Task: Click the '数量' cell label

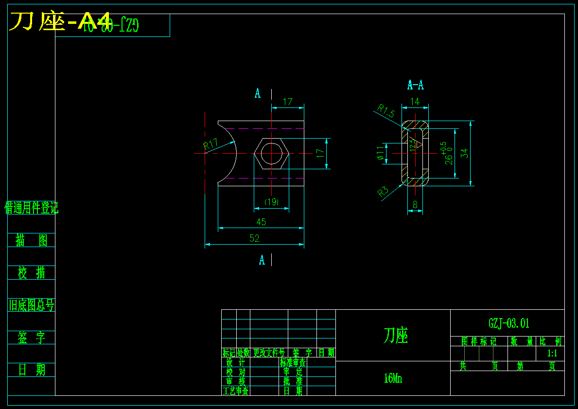Action: coord(522,341)
